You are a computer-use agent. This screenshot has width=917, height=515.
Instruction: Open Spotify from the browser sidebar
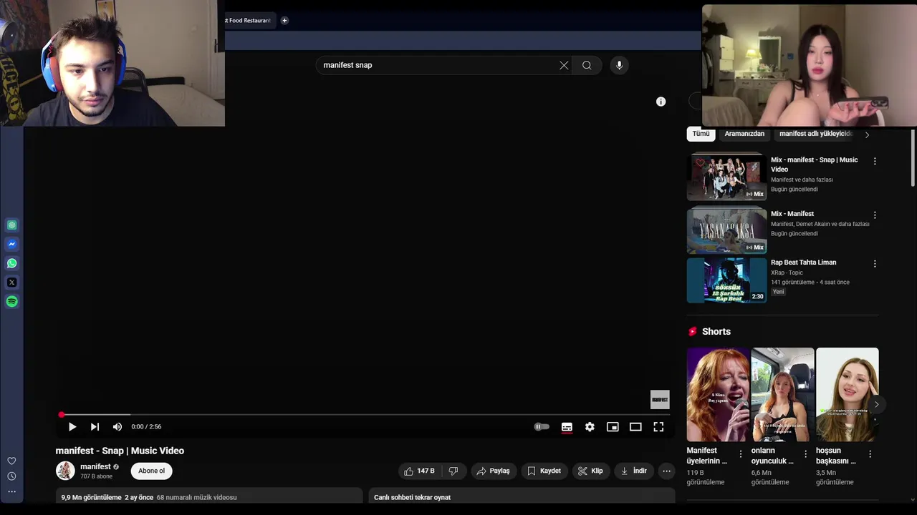12,302
